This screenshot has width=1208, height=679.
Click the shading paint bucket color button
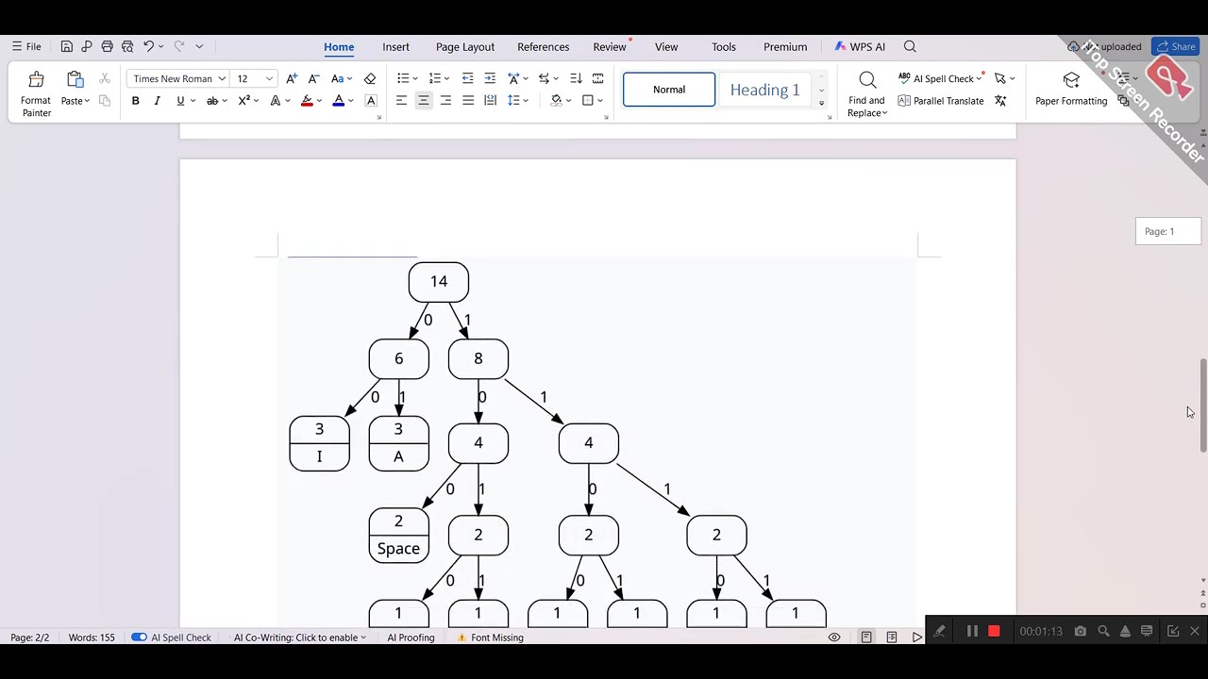556,100
